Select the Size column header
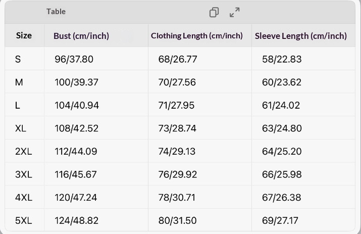This screenshot has width=361, height=234. (x=24, y=35)
